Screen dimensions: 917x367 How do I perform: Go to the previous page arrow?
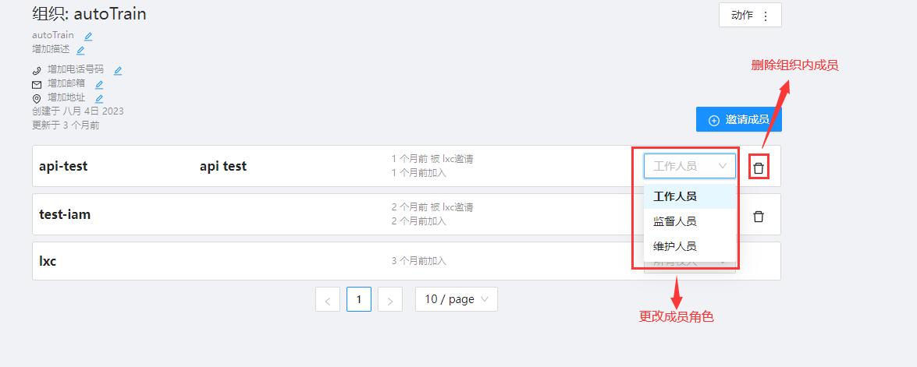click(328, 300)
